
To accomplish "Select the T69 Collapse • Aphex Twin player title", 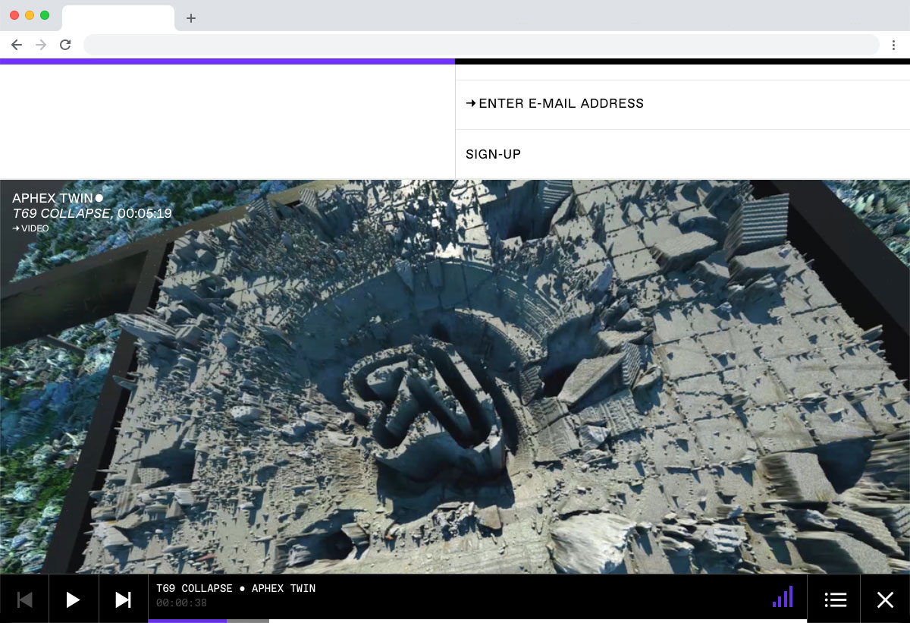I will coord(236,589).
